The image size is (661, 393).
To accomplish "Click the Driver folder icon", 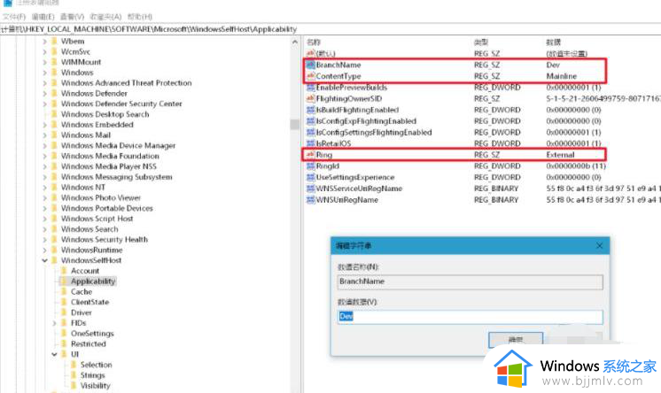I will click(64, 312).
